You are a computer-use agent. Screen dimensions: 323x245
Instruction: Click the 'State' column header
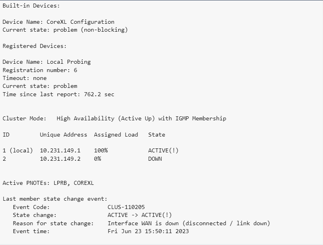(x=157, y=135)
